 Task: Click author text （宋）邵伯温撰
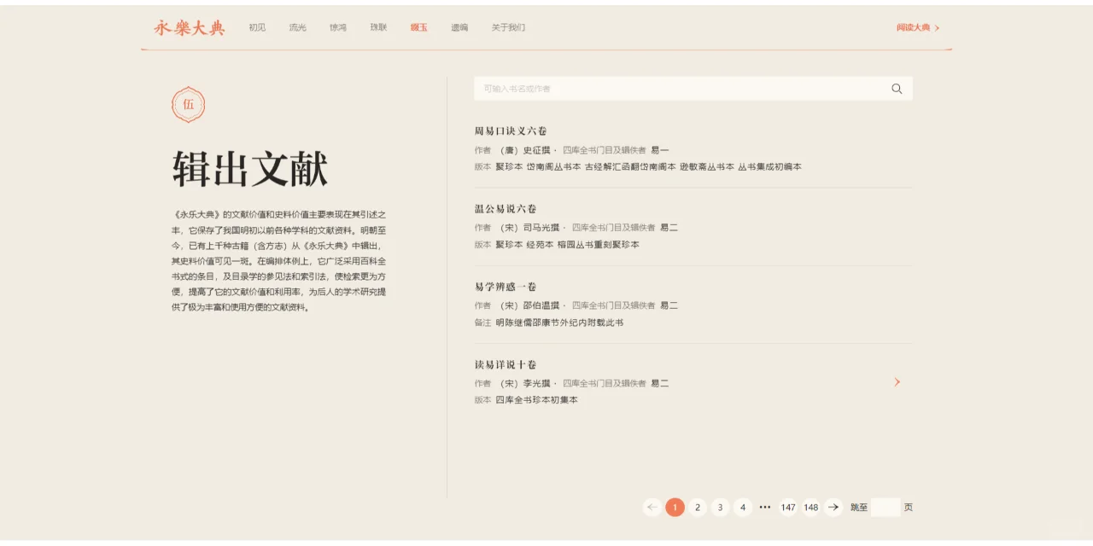click(x=529, y=305)
